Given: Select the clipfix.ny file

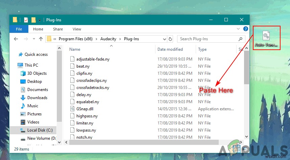Looking at the screenshot, I should (84, 73).
